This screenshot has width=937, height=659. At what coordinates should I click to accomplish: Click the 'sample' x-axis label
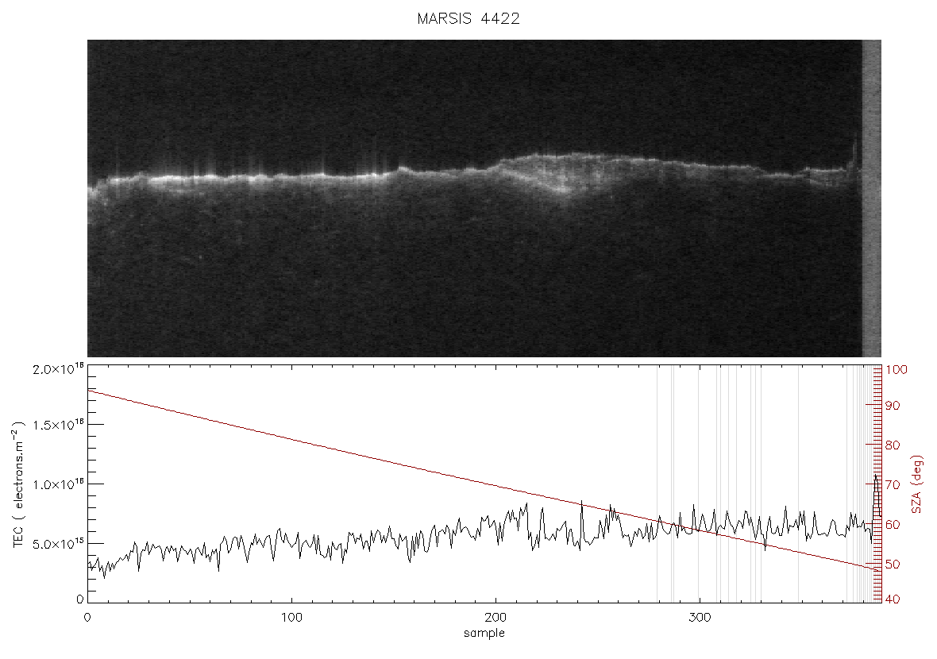tap(484, 633)
